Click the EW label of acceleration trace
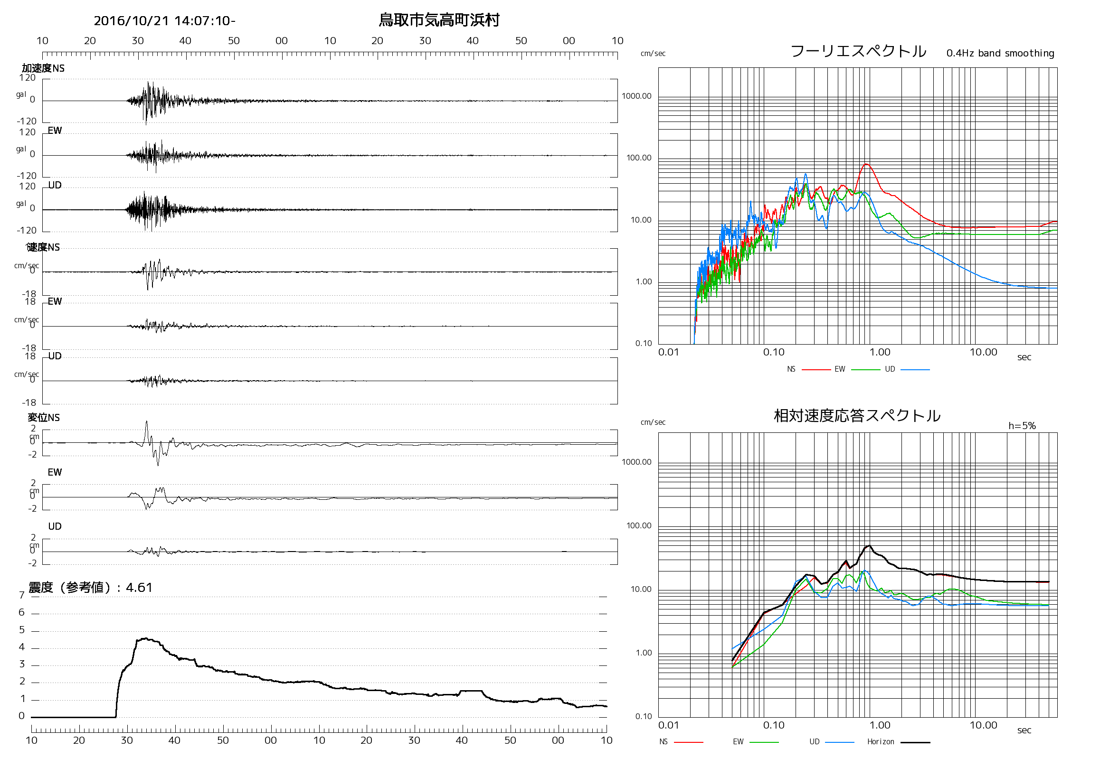Screen dimensions: 1100x777 point(55,131)
